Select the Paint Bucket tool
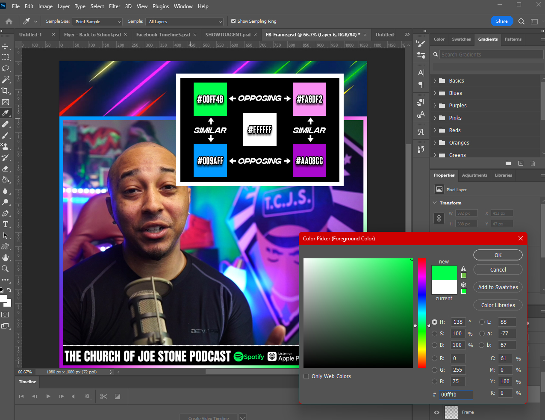 6,180
